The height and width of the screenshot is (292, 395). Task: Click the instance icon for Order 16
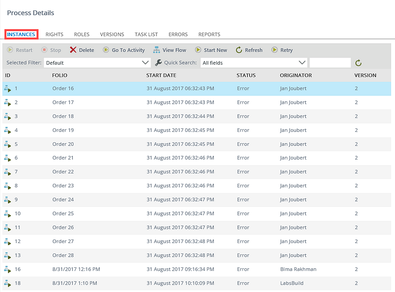pos(7,89)
